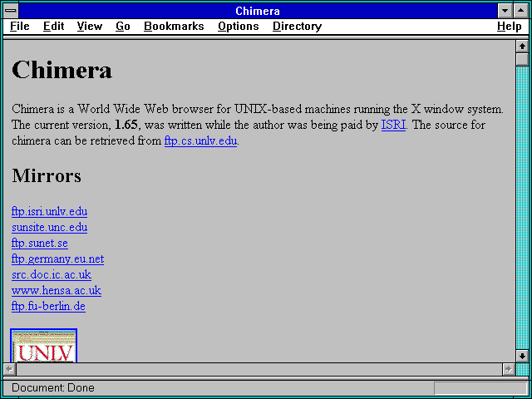Click the ftp.cs.unlv.edu link
The width and height of the screenshot is (532, 399).
pyautogui.click(x=200, y=140)
